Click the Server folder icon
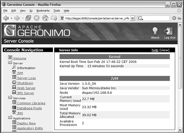 (x=10, y=62)
